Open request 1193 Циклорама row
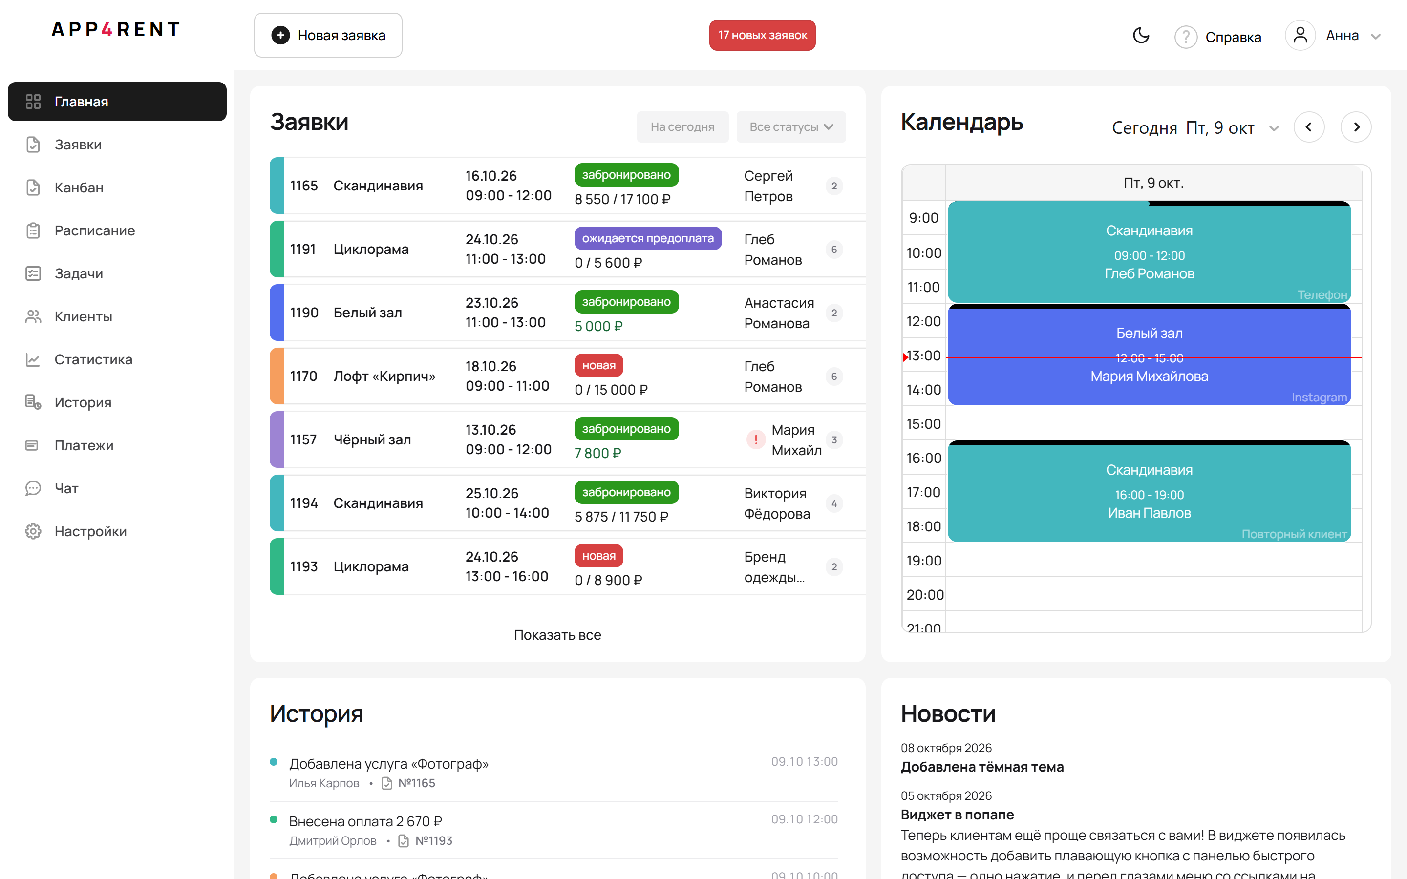 point(568,566)
